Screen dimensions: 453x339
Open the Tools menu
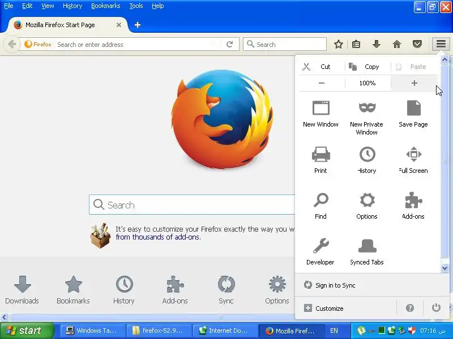(136, 6)
